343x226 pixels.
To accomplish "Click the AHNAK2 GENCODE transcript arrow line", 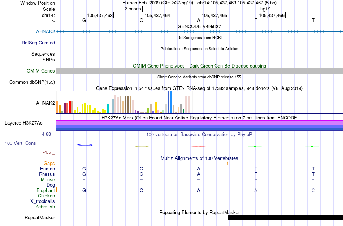I will pyautogui.click(x=200, y=32).
